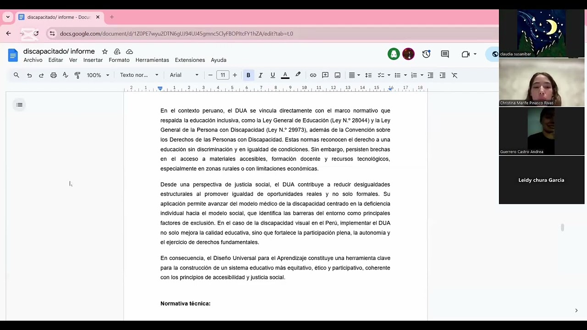This screenshot has width=587, height=330.
Task: Add a comment from the toolbar
Action: point(325,75)
